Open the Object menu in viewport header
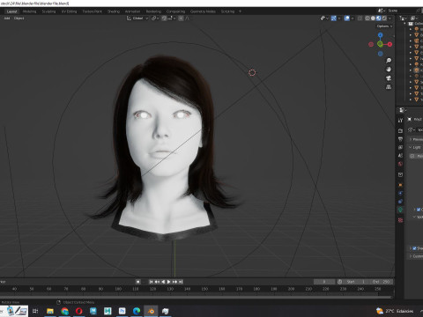The height and width of the screenshot is (317, 423). coord(19,18)
